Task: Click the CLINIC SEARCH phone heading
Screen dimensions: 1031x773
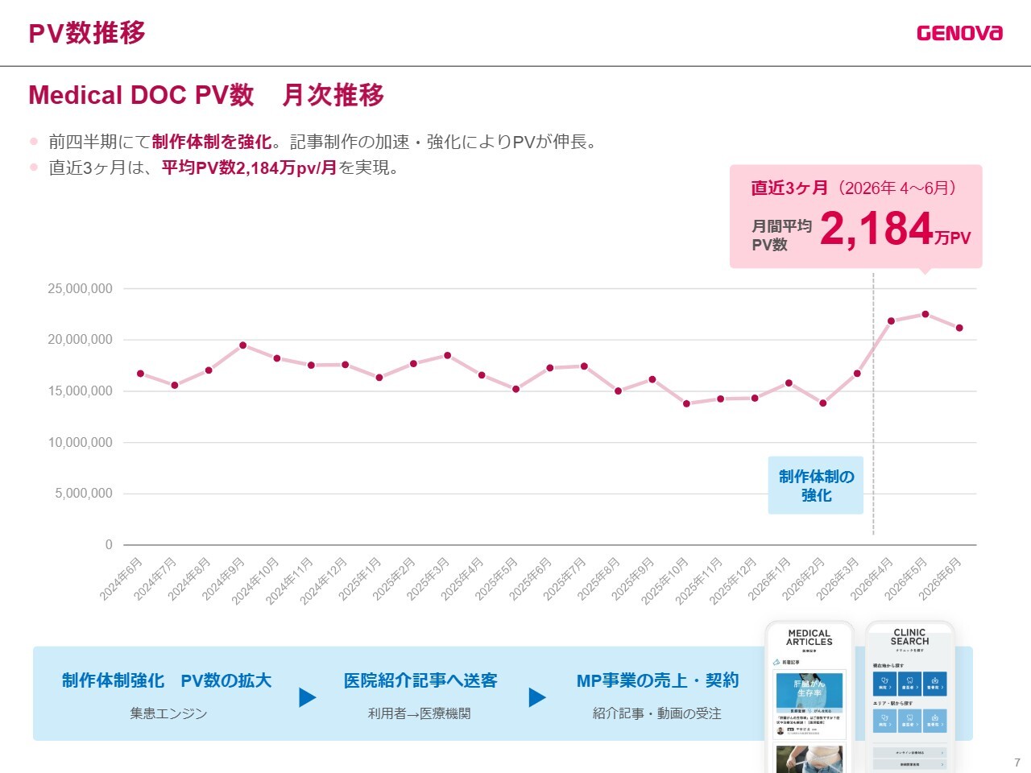Action: (909, 637)
